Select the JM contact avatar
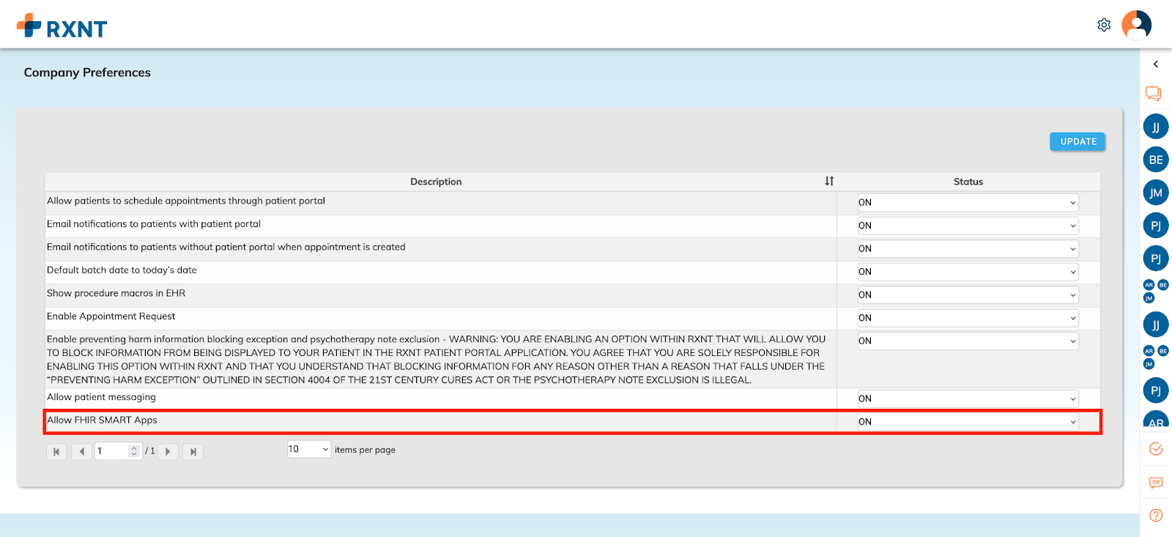 (1156, 193)
